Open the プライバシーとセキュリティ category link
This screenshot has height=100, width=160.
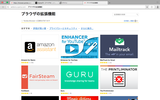click(x=63, y=28)
